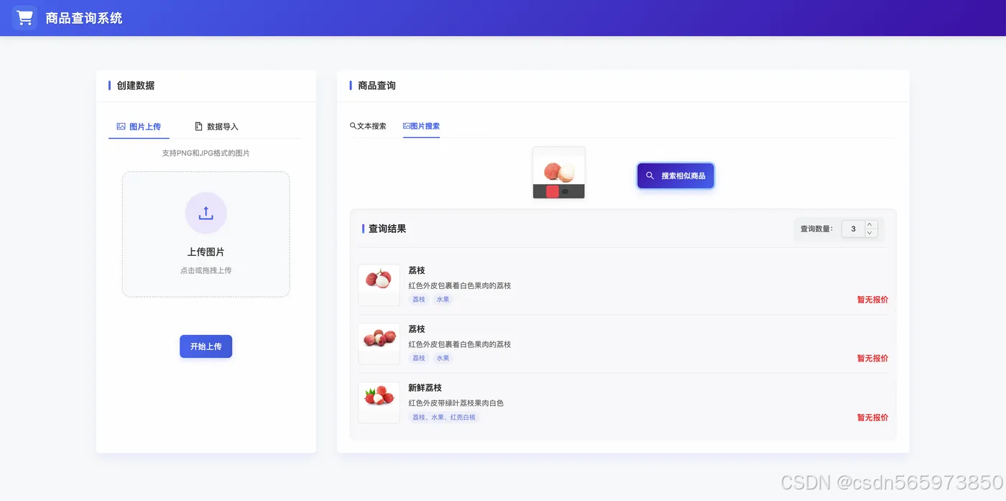Select the image icon on 图片上传 tab
This screenshot has height=501, width=1006.
click(x=120, y=127)
